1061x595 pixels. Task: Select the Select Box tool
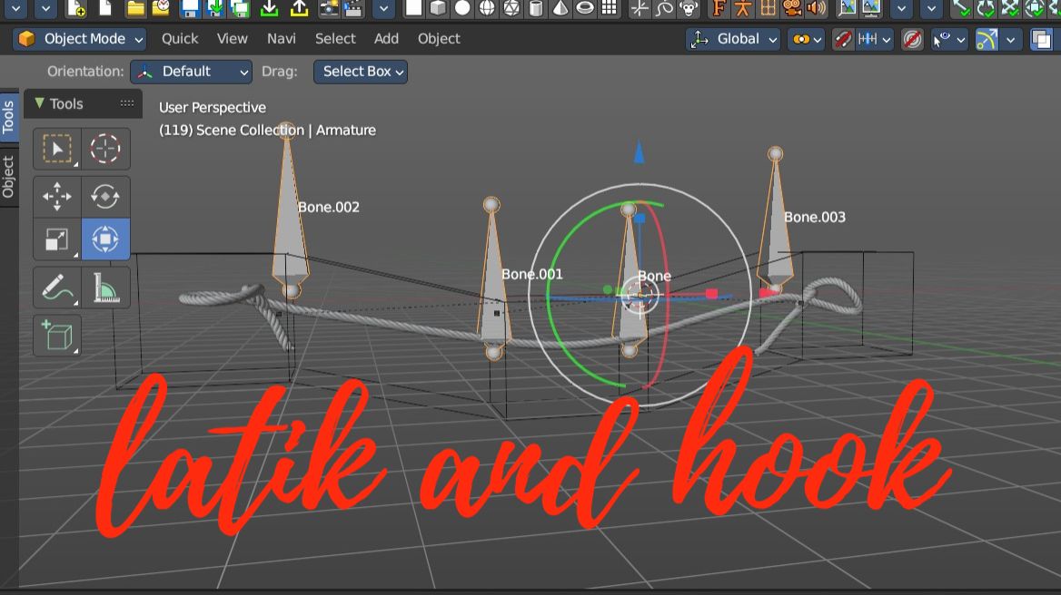57,149
